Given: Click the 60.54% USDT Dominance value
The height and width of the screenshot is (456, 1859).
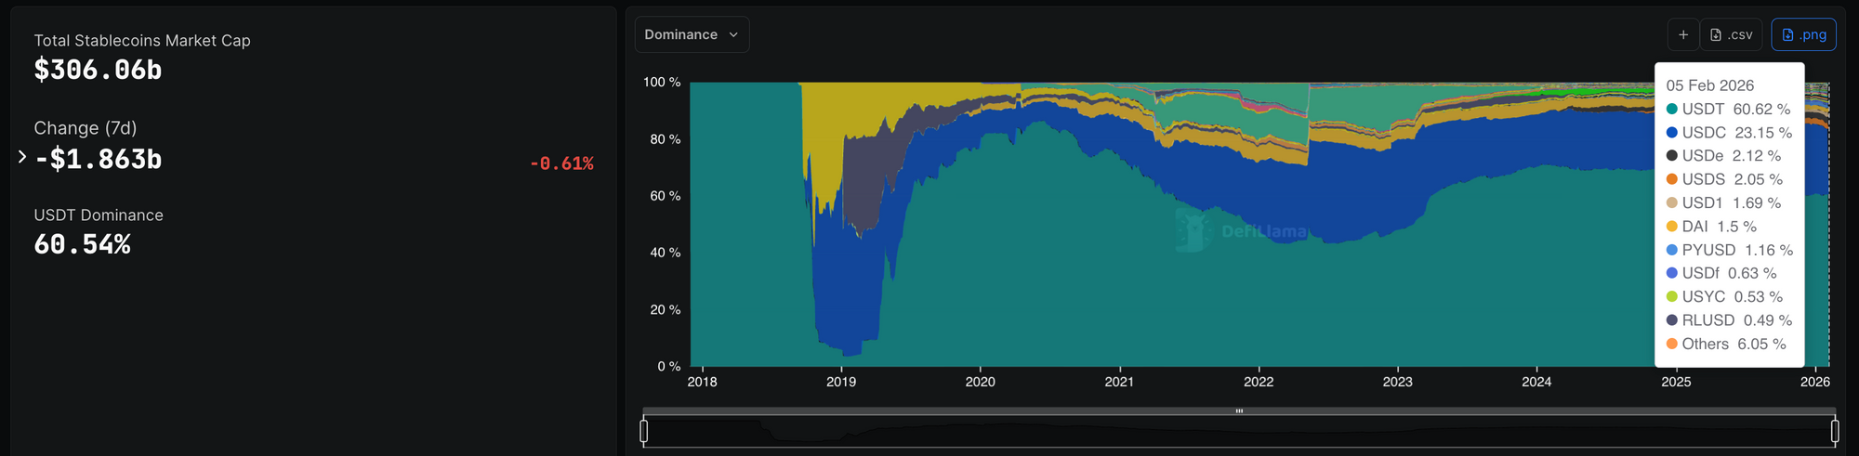Looking at the screenshot, I should tap(82, 244).
